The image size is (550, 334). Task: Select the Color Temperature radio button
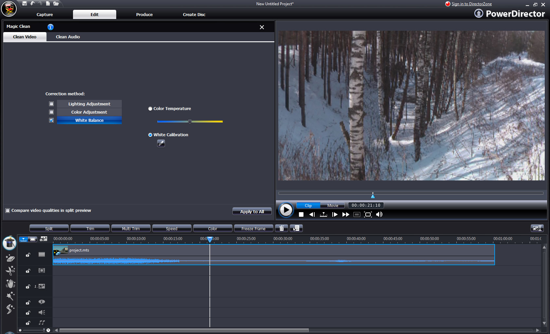click(x=150, y=109)
